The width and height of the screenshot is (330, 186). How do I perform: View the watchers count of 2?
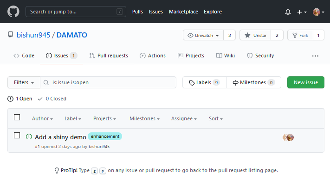coord(230,35)
